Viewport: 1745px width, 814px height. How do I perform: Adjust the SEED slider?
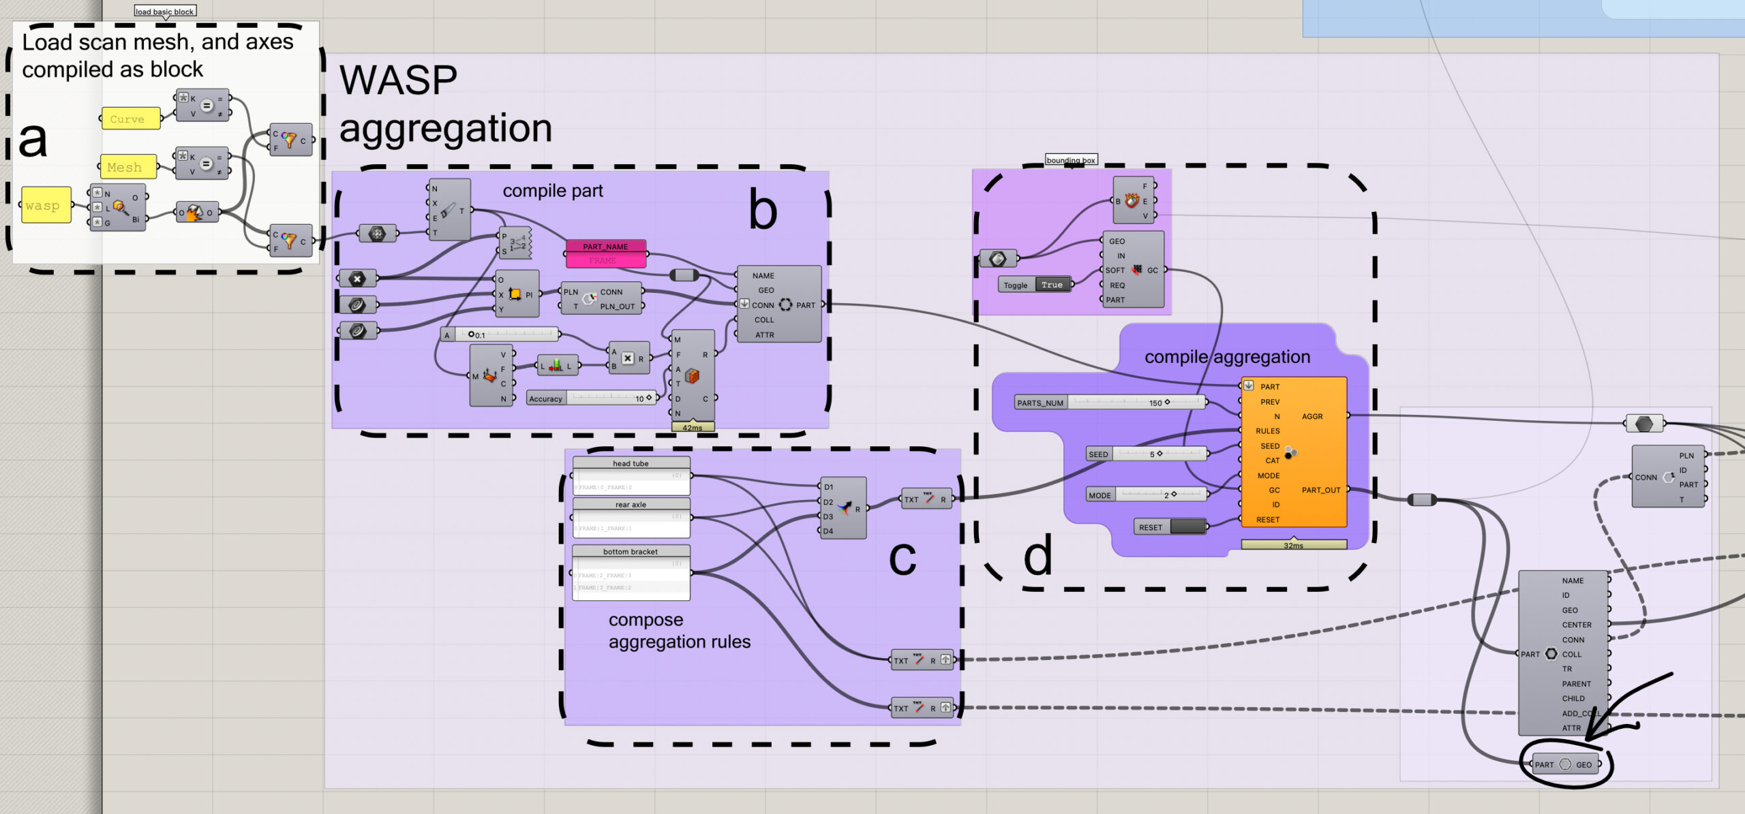point(1147,454)
